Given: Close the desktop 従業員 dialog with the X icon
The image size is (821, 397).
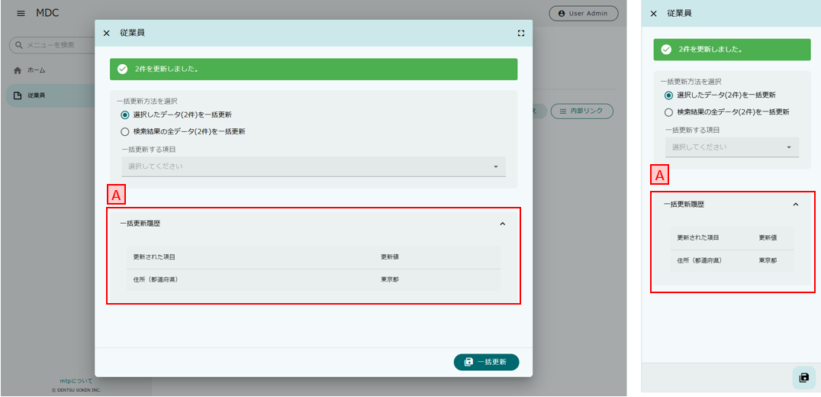Looking at the screenshot, I should pos(106,33).
